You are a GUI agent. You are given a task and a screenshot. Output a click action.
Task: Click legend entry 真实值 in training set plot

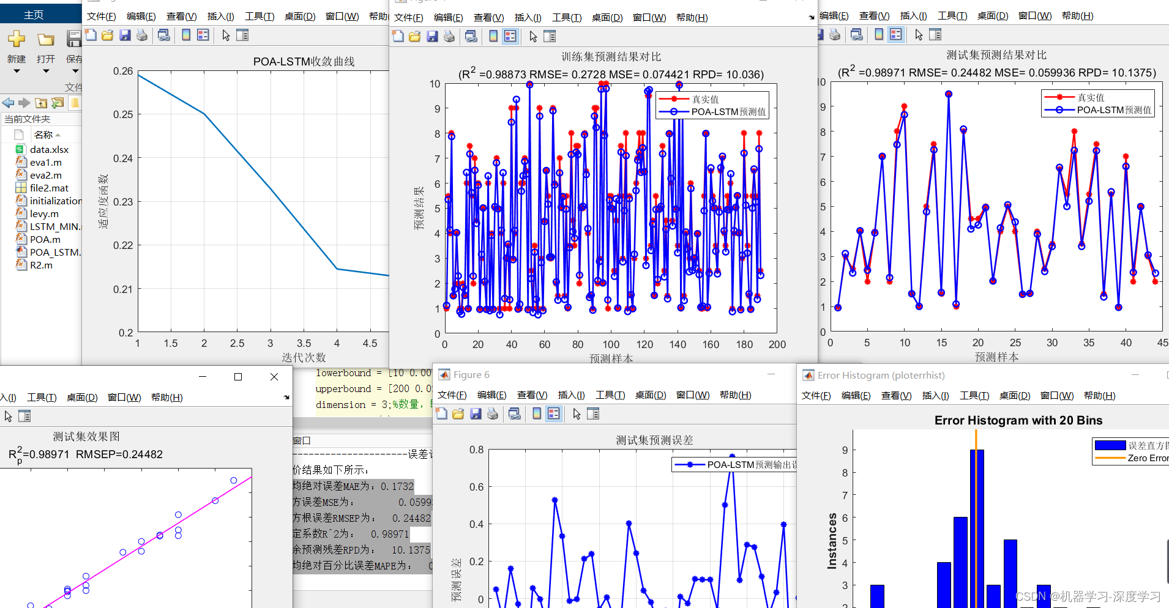(705, 99)
